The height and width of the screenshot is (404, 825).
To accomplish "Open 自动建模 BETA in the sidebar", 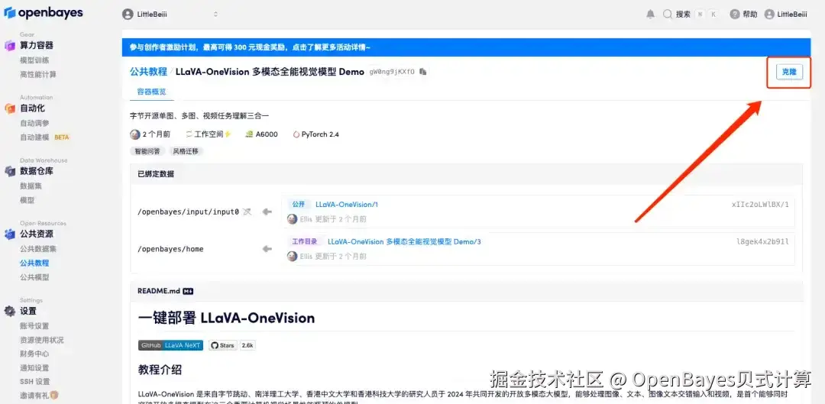I will (x=45, y=137).
